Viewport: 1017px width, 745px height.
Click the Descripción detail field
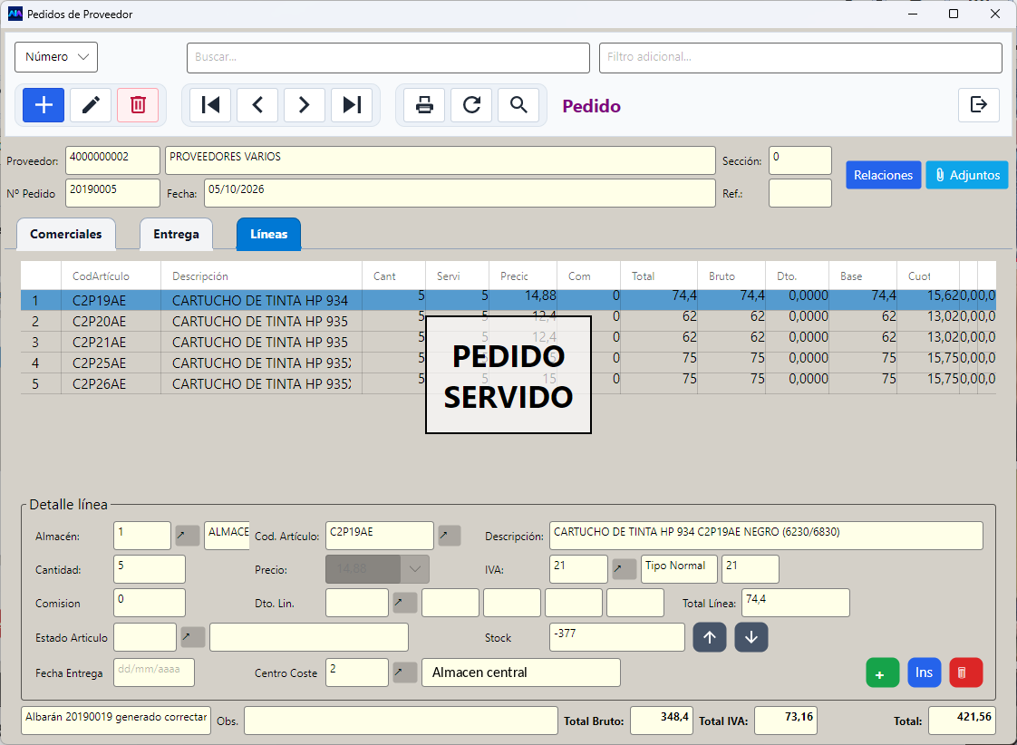(766, 536)
